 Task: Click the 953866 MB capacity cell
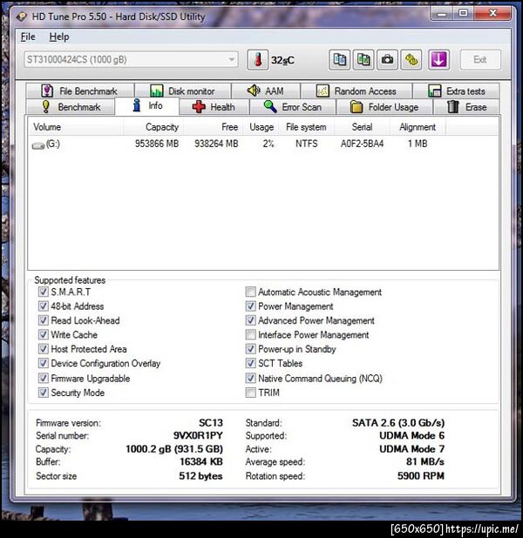(157, 144)
